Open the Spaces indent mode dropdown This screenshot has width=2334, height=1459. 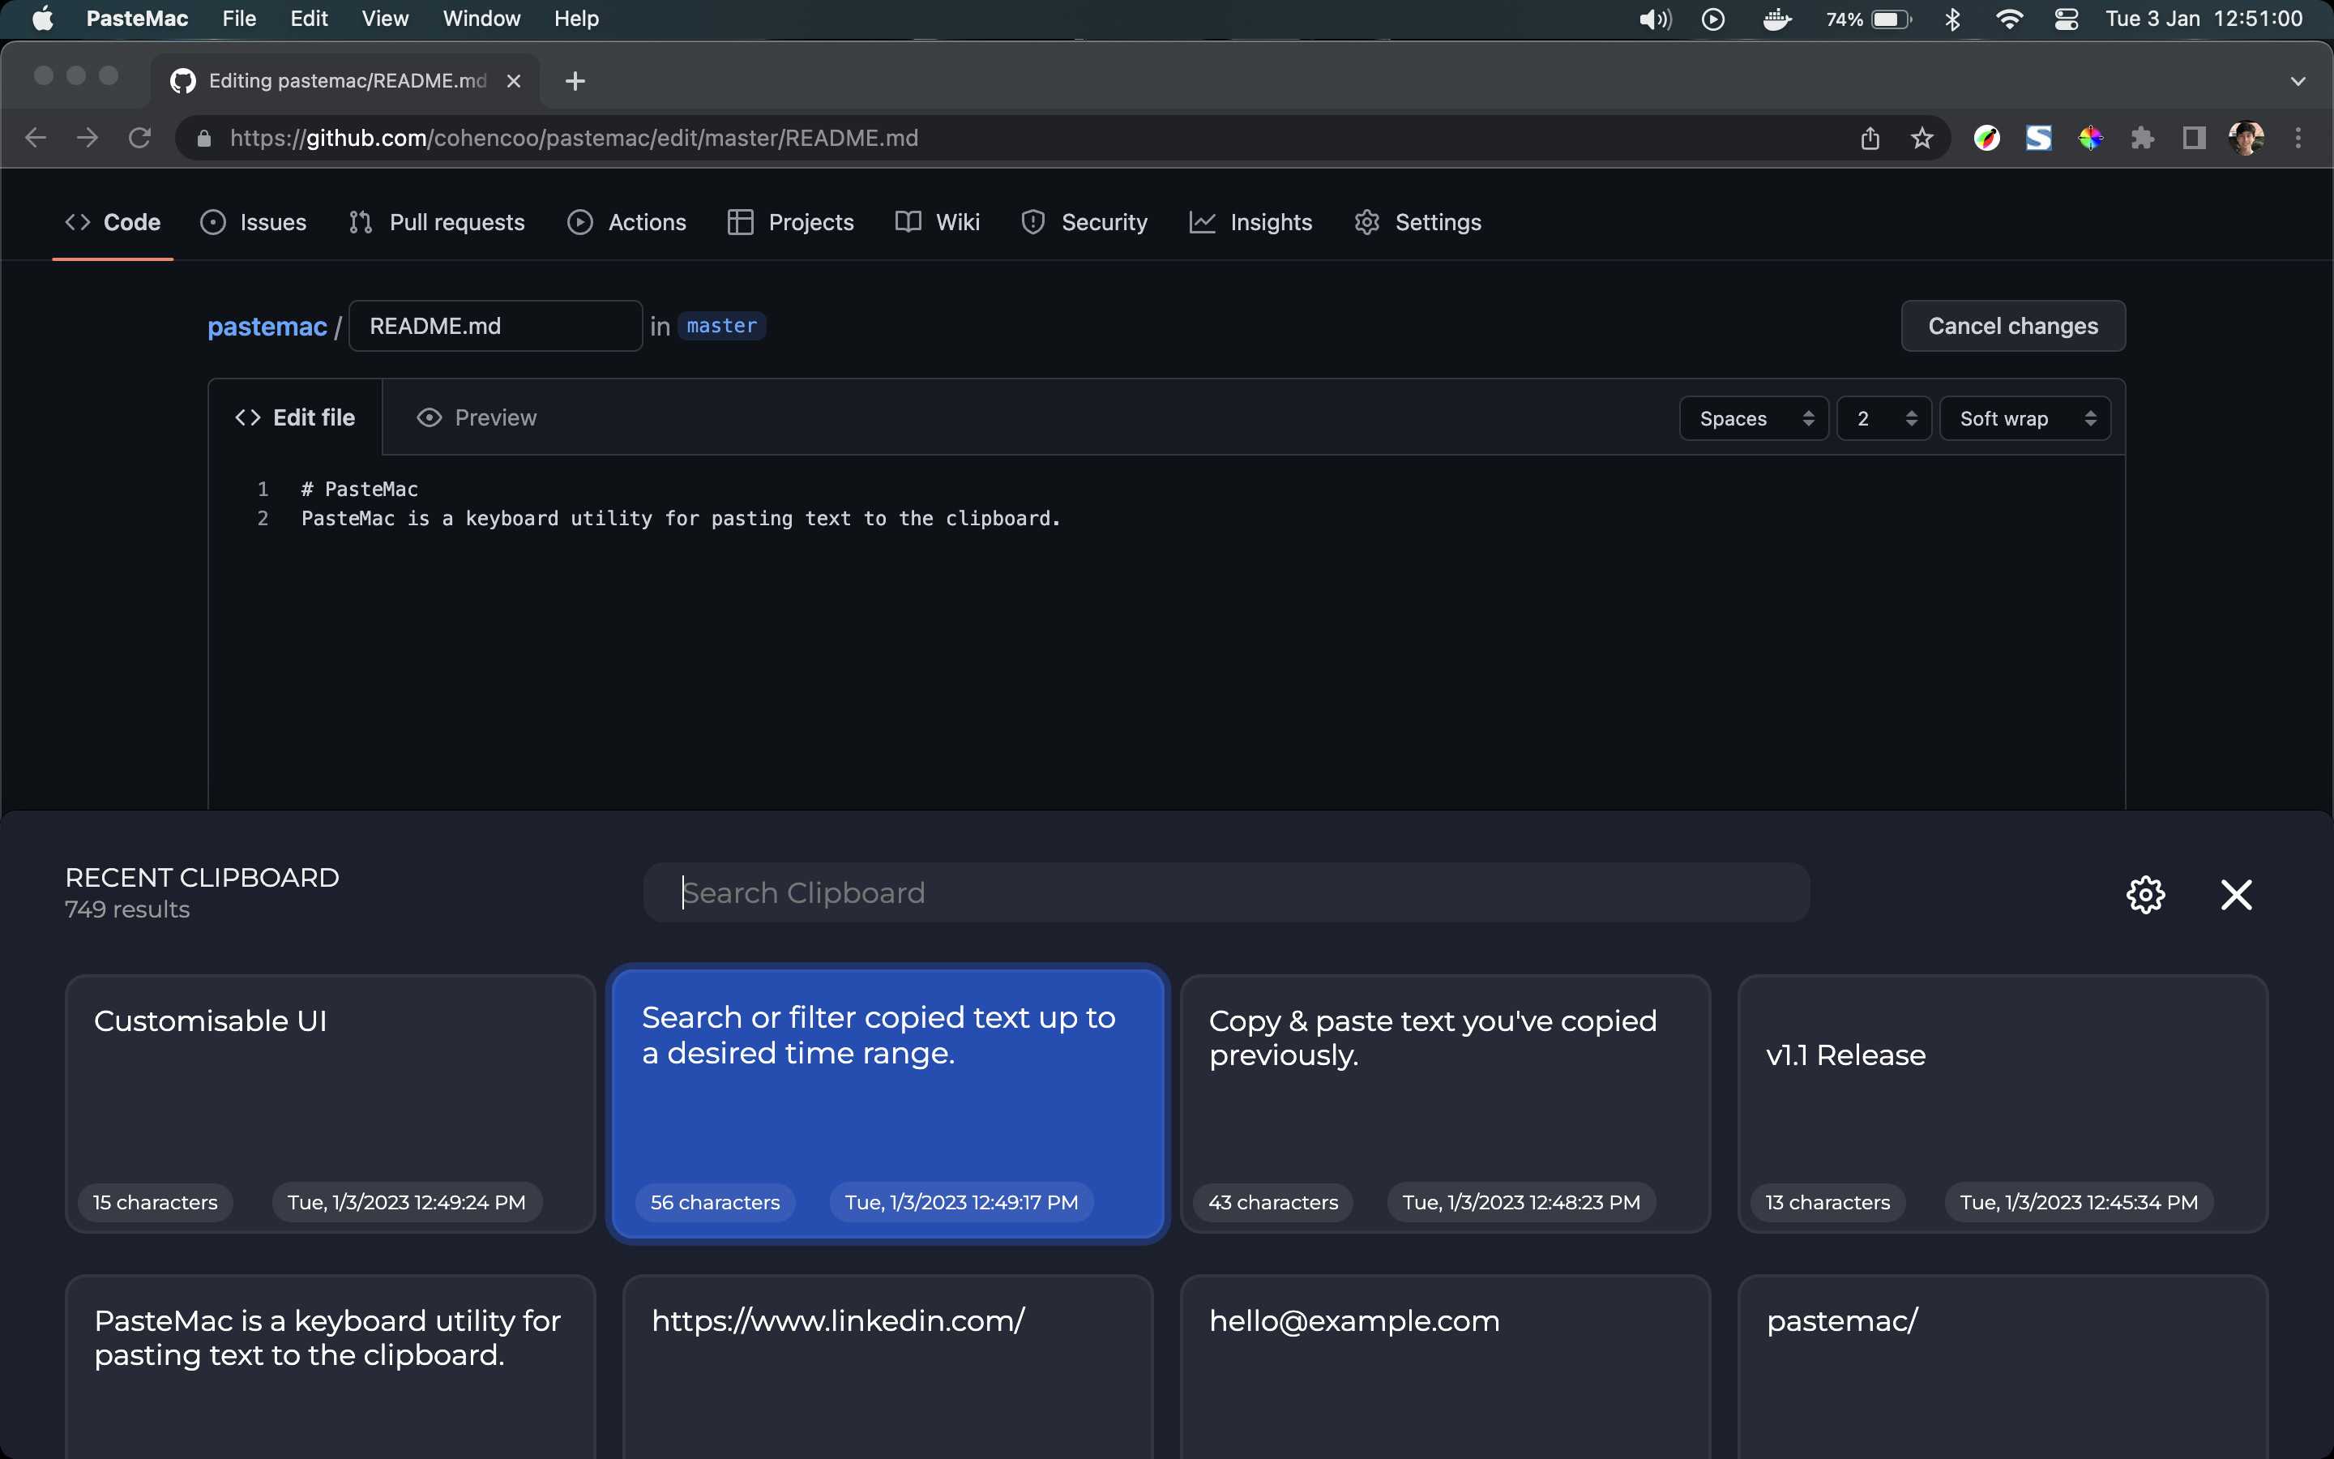pyautogui.click(x=1754, y=419)
